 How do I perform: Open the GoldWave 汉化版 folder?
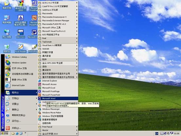tap(58, 10)
